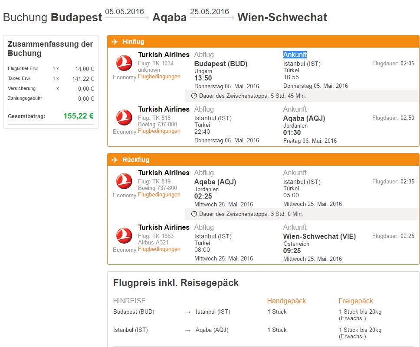Click the Rückflug section header

pyautogui.click(x=263, y=160)
